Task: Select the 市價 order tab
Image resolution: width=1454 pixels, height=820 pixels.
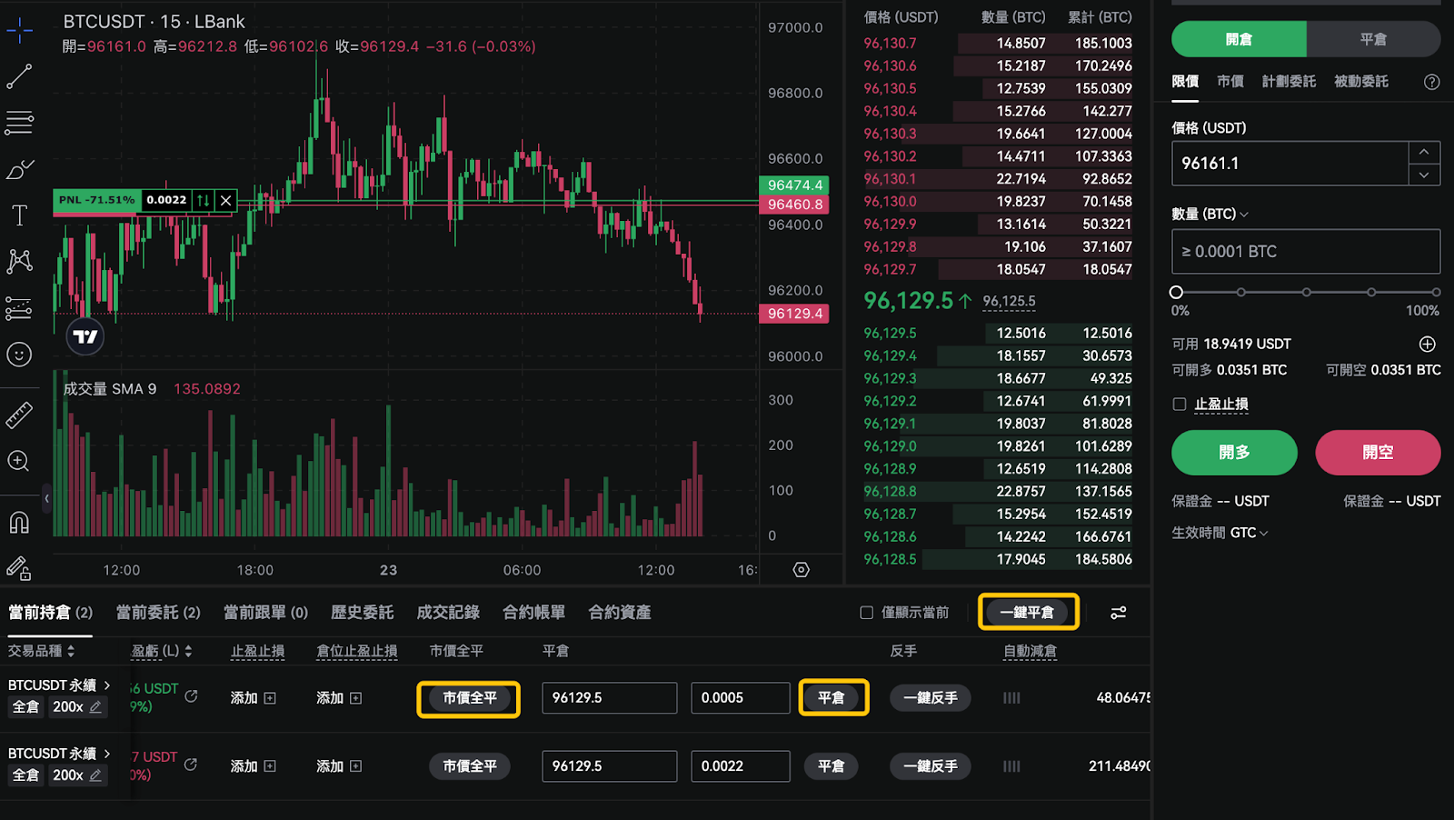Action: (x=1230, y=82)
